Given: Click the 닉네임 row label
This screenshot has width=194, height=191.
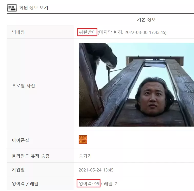Looking at the screenshot, I should (x=18, y=32).
